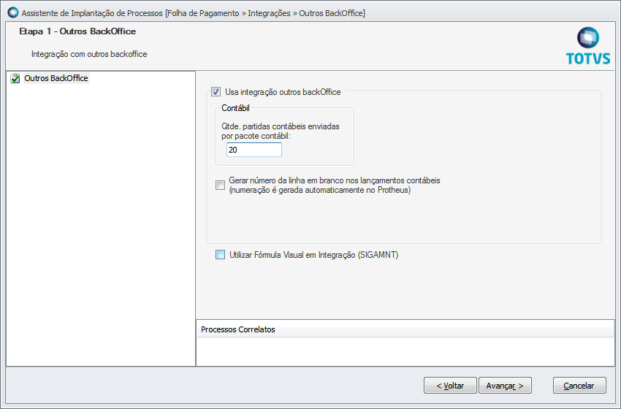Focus the partidas contábeis quantity field
The width and height of the screenshot is (621, 409).
tap(254, 150)
